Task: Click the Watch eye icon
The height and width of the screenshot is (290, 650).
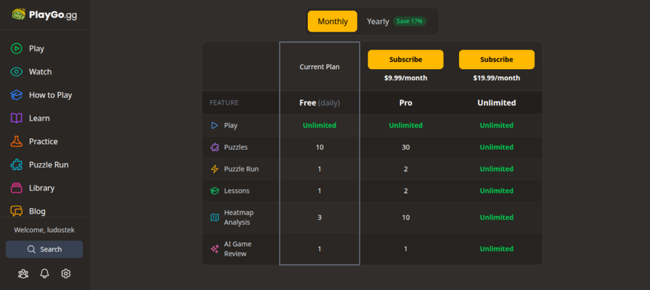Action: click(x=17, y=72)
